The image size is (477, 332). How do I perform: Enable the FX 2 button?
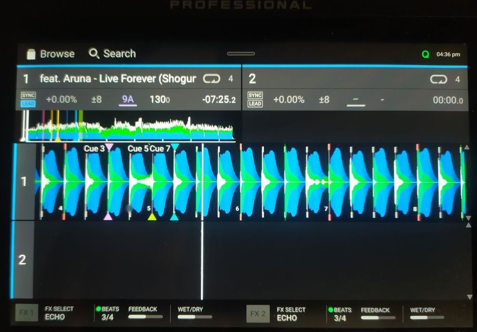pyautogui.click(x=258, y=314)
